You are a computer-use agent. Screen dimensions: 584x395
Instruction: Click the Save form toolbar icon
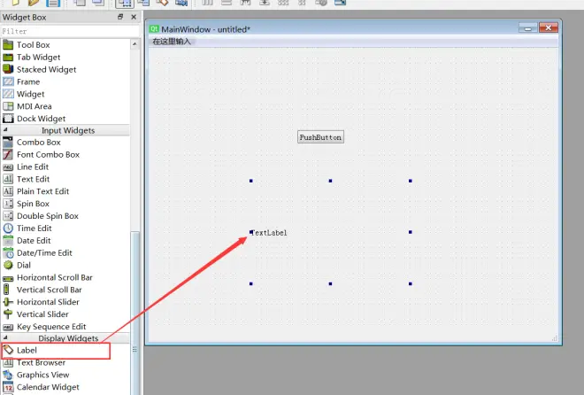(x=53, y=3)
